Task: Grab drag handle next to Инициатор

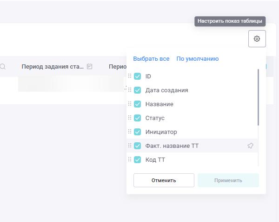Action: (x=130, y=132)
